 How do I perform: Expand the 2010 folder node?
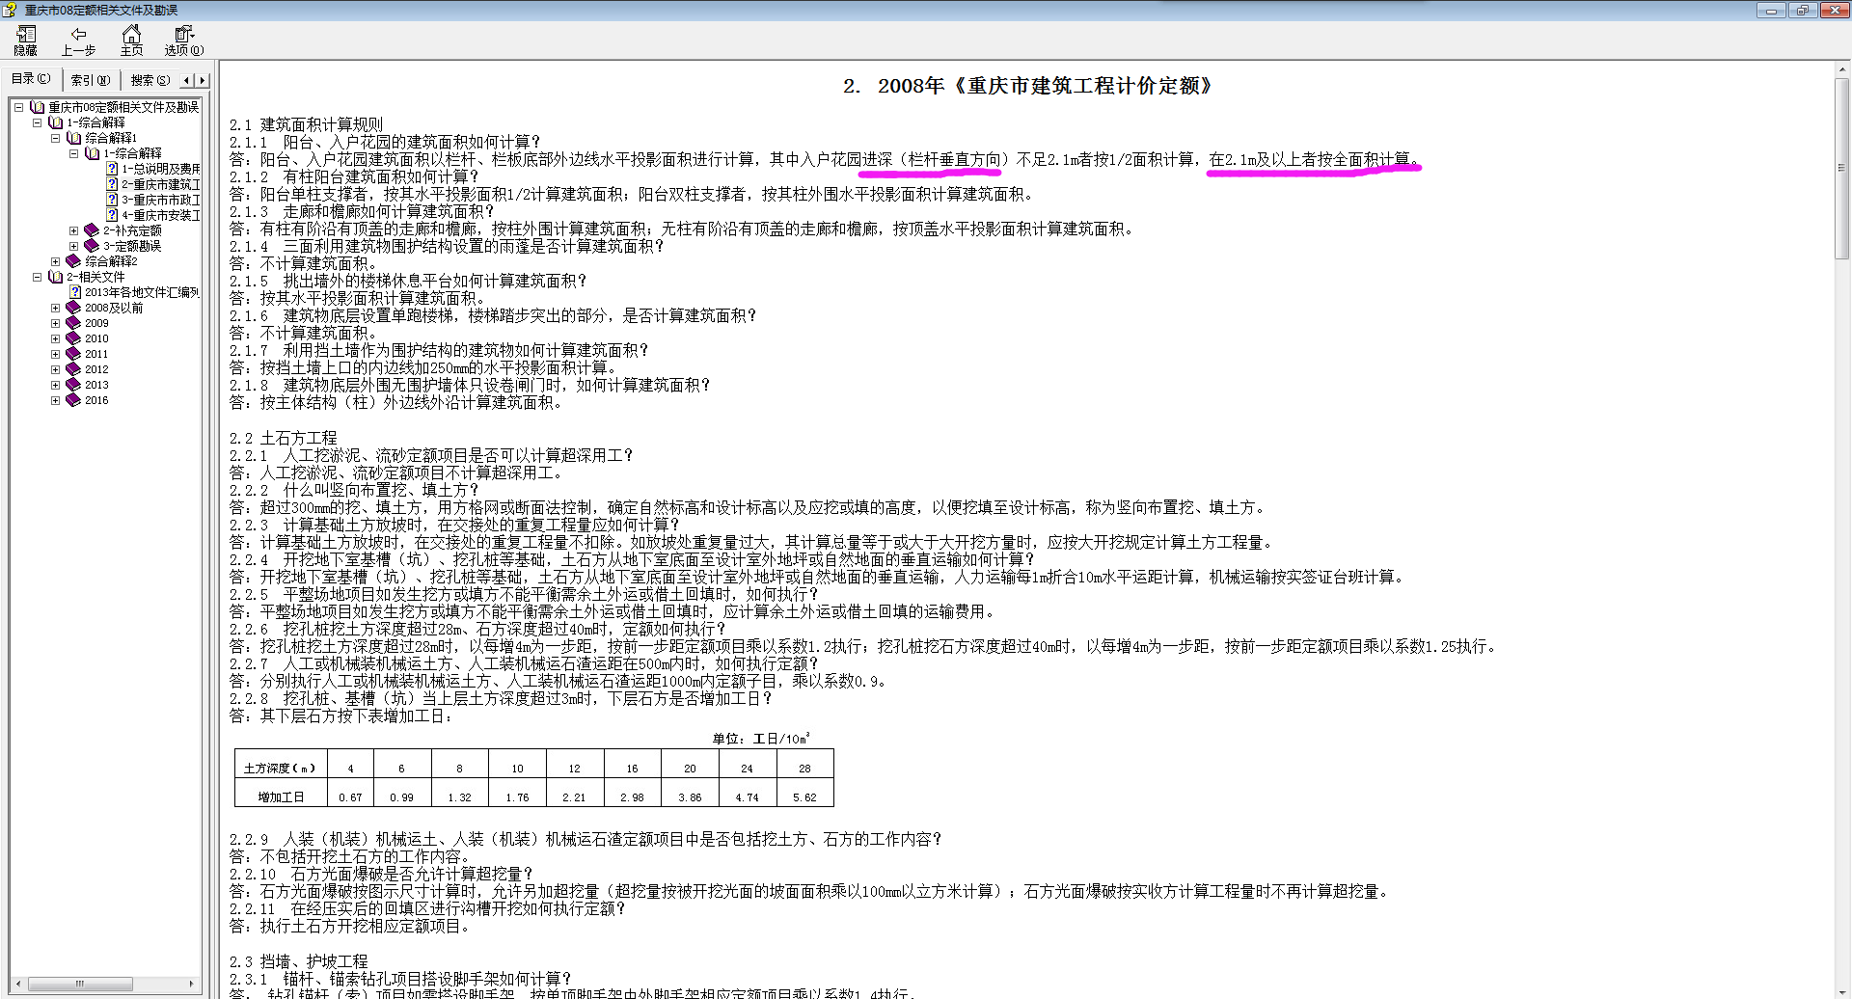(55, 338)
